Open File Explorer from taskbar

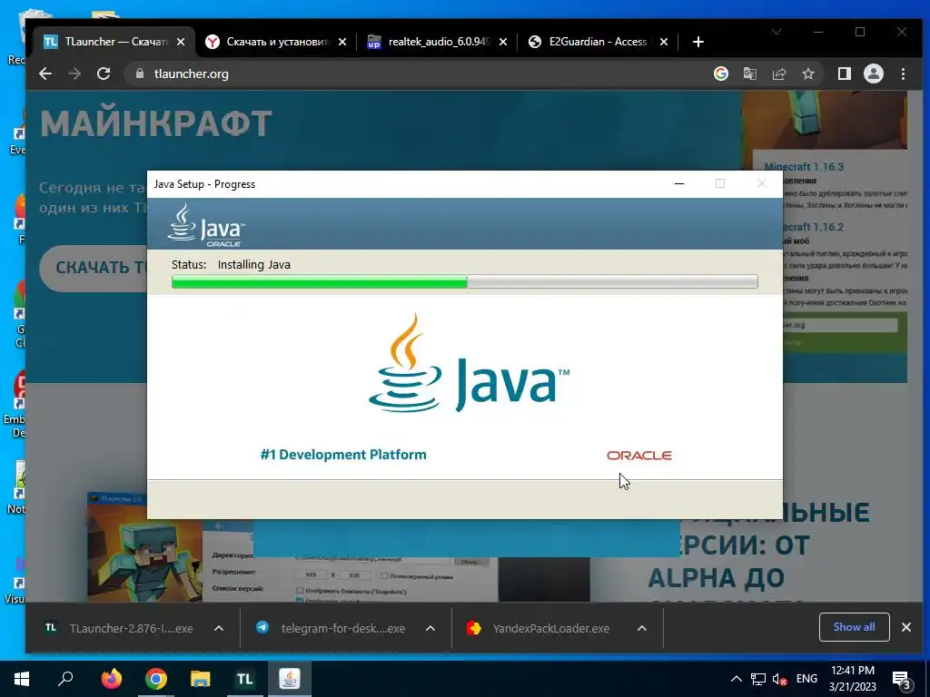coord(201,679)
